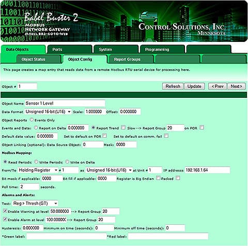Open the alarm Test dropdown
This screenshot has height=246, width=248.
pyautogui.click(x=35, y=204)
